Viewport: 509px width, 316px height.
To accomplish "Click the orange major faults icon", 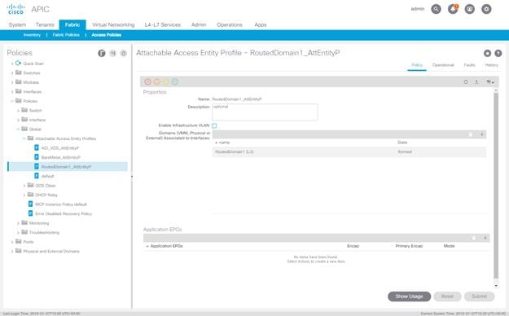I will (x=157, y=81).
